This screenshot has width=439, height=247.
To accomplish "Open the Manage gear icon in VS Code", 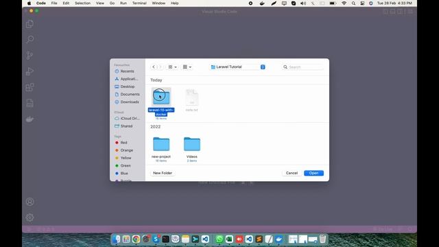I will 29,217.
